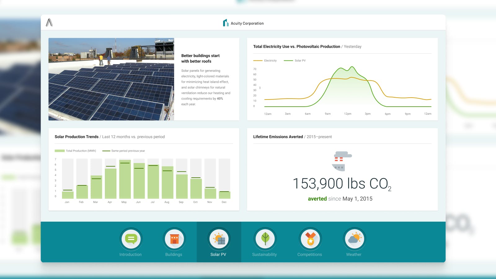Open the Buildings section icon
The width and height of the screenshot is (496, 279).
[174, 239]
